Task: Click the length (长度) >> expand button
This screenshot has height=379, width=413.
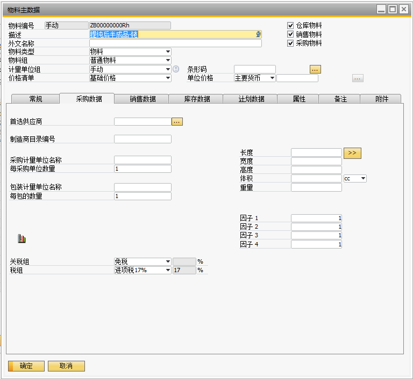Action: pos(352,153)
